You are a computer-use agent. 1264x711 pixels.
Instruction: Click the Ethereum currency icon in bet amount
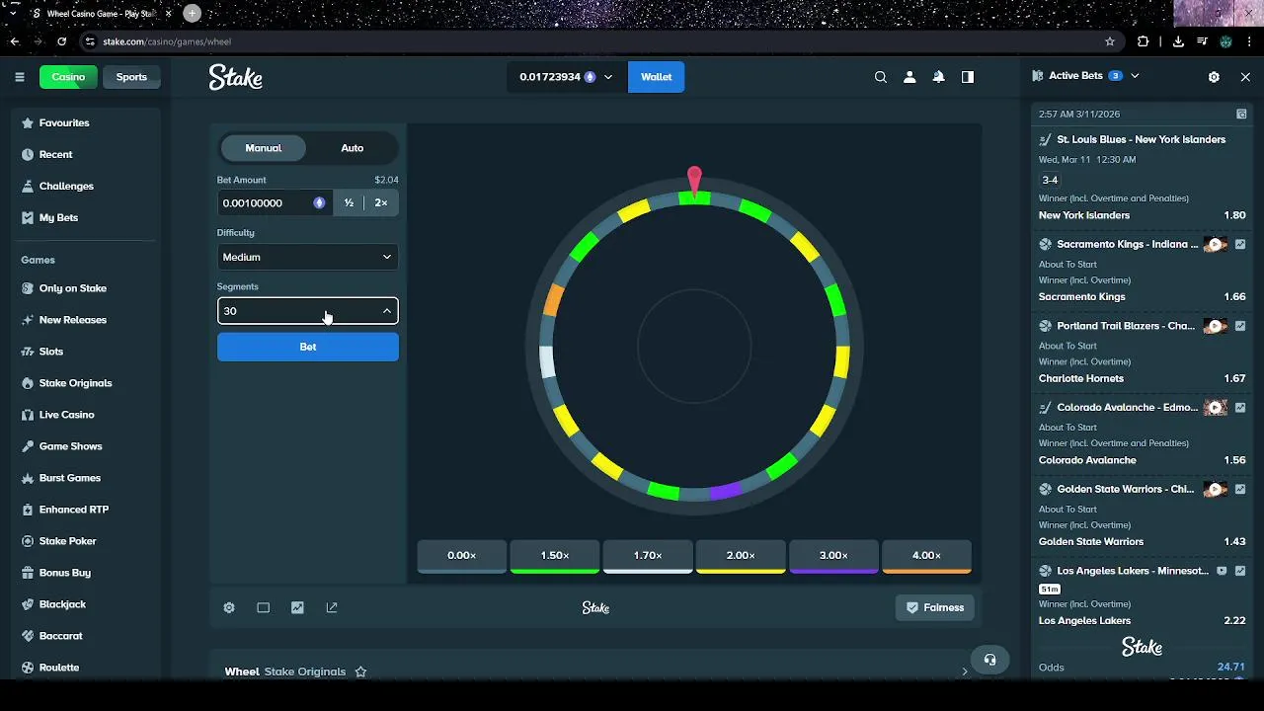point(319,202)
